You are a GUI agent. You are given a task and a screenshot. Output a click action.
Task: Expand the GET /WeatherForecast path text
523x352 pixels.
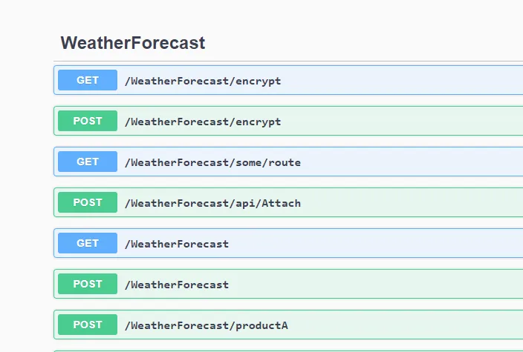pos(177,244)
